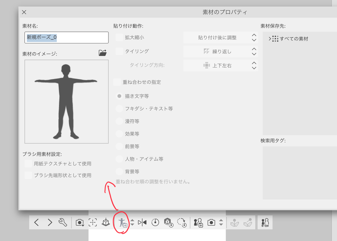Open stepper arrows beside pose scanner camera
Screen dimensions: 337x241
(x=221, y=222)
